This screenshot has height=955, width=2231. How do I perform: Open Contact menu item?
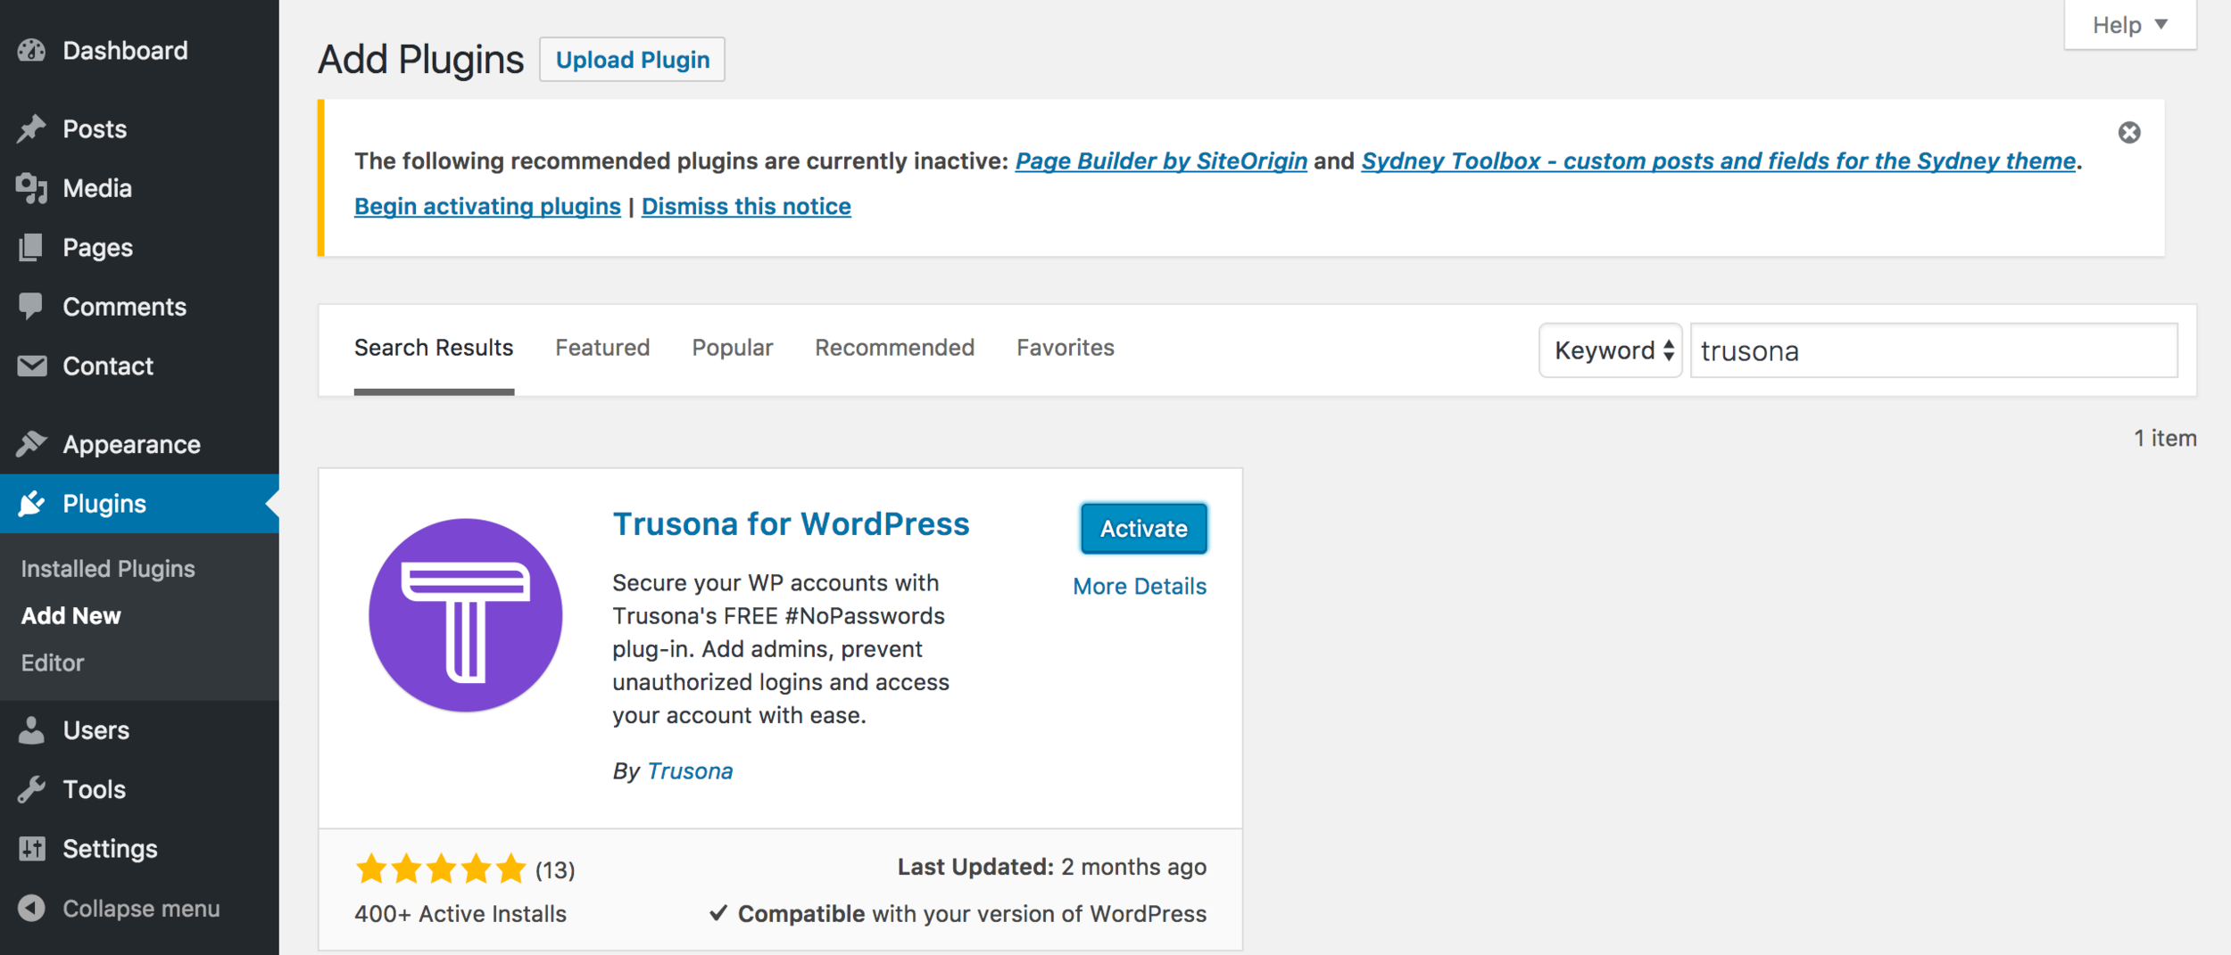[x=139, y=366]
